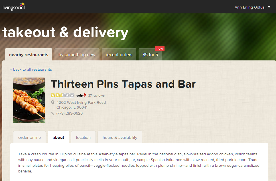Click the red new badge
276x181 pixels.
[x=160, y=48]
